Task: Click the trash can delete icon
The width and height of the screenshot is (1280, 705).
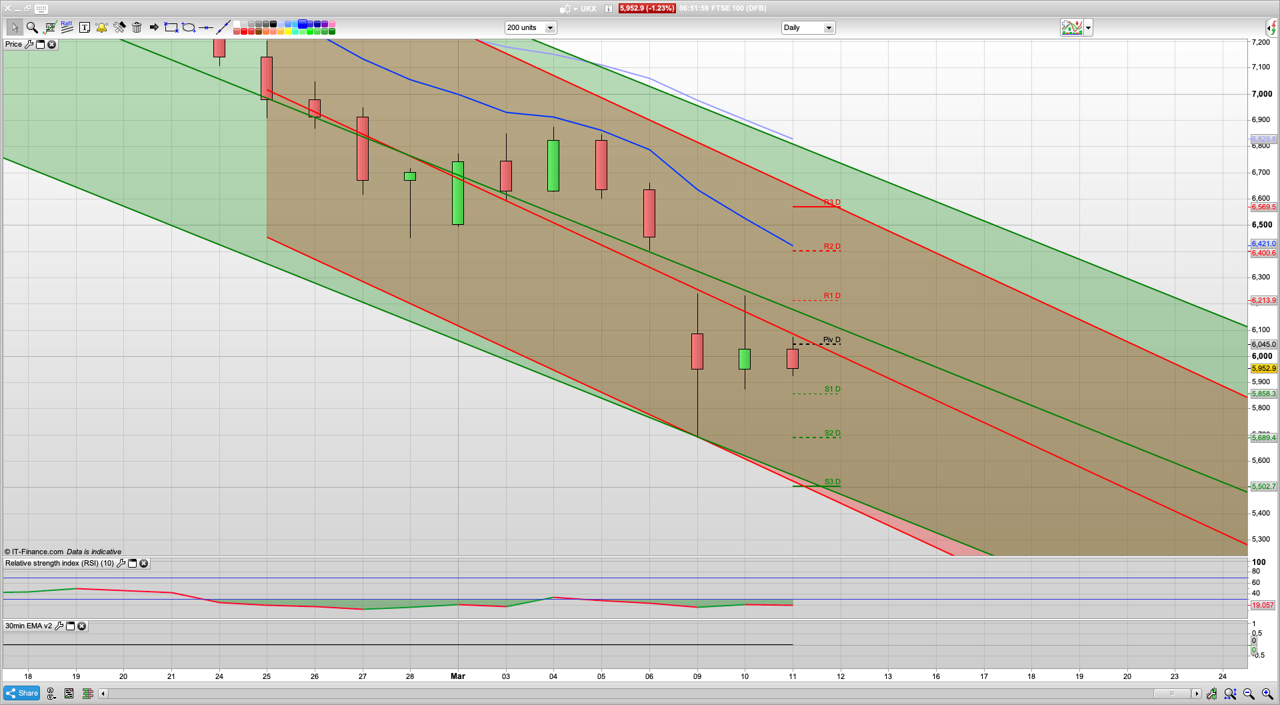Action: click(137, 27)
